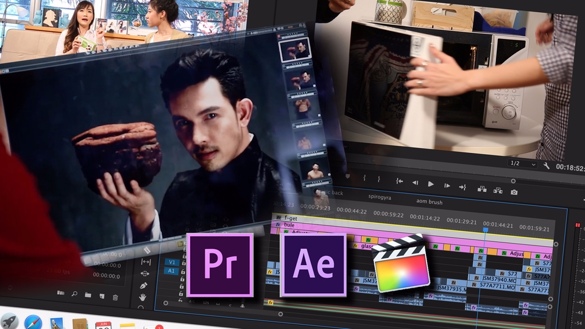Click the trash Clear icon in Project panel

pyautogui.click(x=115, y=297)
